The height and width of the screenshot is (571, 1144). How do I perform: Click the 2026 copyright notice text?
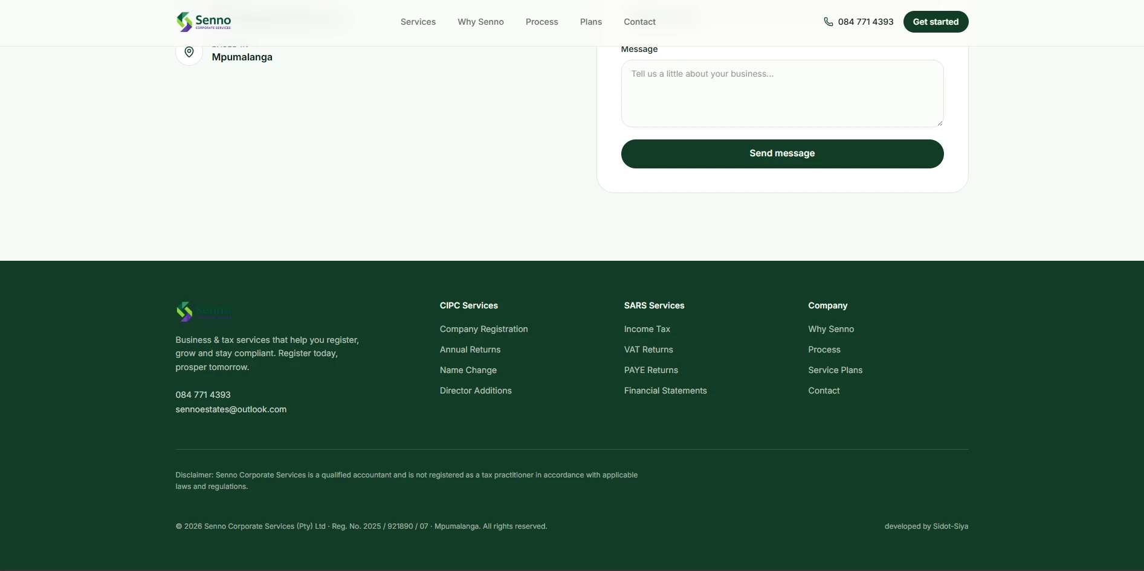click(361, 526)
